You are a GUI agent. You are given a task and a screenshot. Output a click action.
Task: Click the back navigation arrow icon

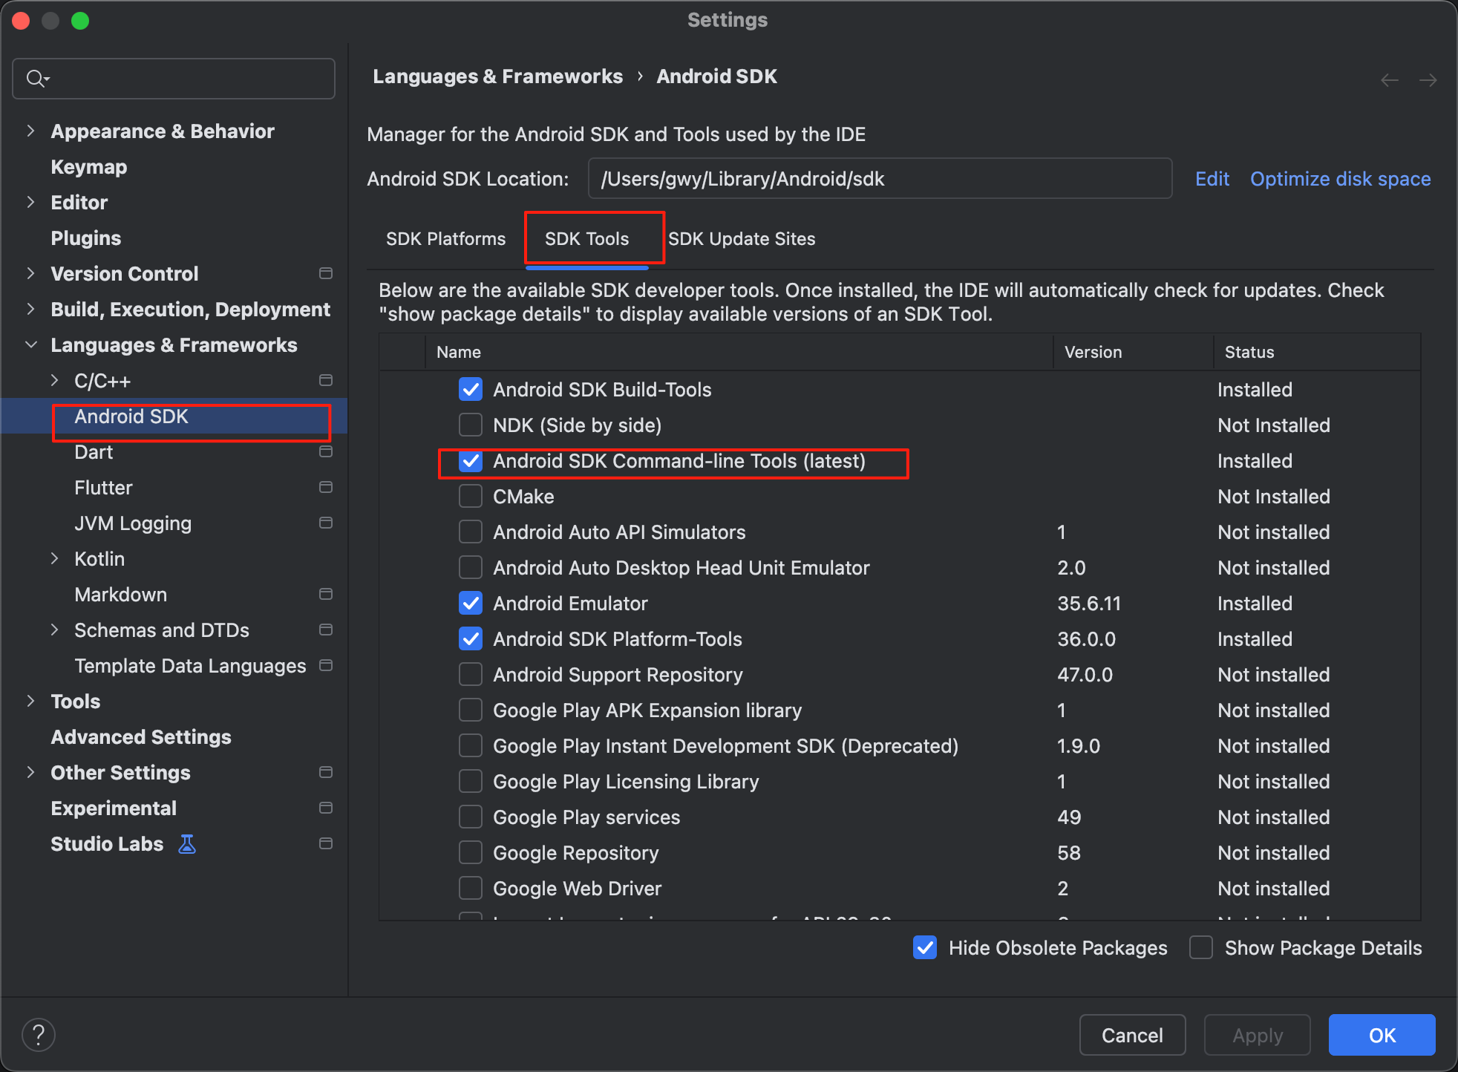1390,79
